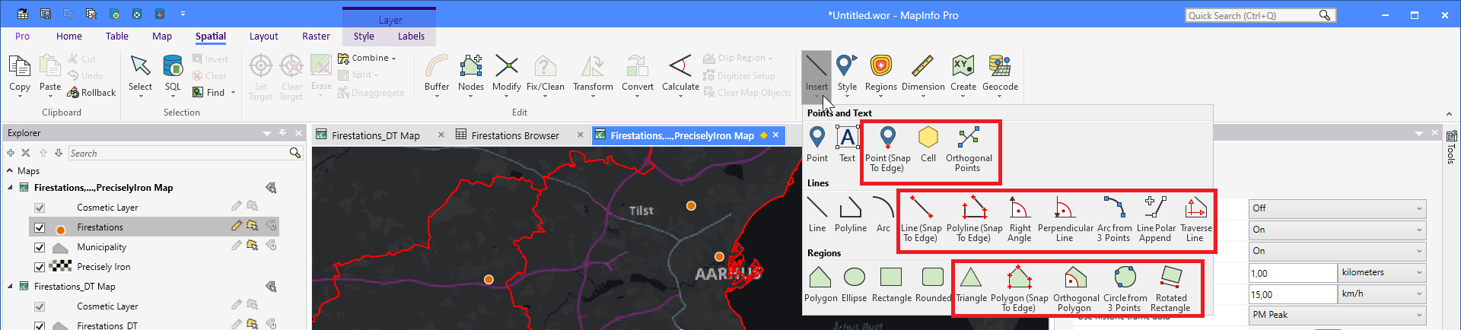Select the Point insert tool
The width and height of the screenshot is (1461, 330).
point(817,144)
